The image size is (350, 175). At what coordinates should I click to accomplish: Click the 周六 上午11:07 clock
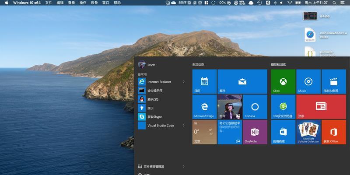coord(316,3)
